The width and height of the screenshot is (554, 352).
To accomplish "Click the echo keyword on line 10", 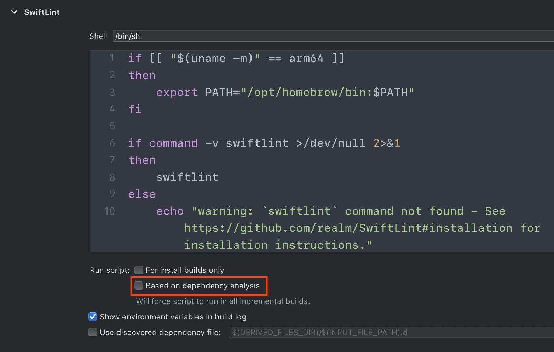I will point(170,211).
